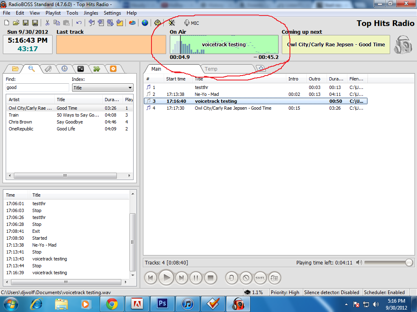Select search result OneRepublic Good Life
The height and width of the screenshot is (312, 417).
(x=70, y=129)
